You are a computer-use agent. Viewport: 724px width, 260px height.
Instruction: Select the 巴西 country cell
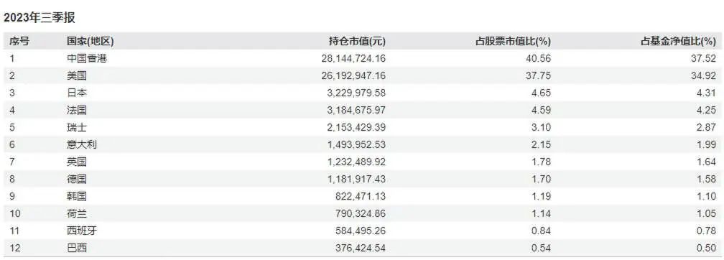pyautogui.click(x=77, y=248)
